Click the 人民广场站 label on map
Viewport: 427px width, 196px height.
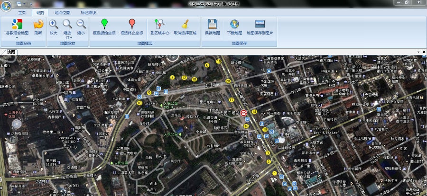pos(230,112)
